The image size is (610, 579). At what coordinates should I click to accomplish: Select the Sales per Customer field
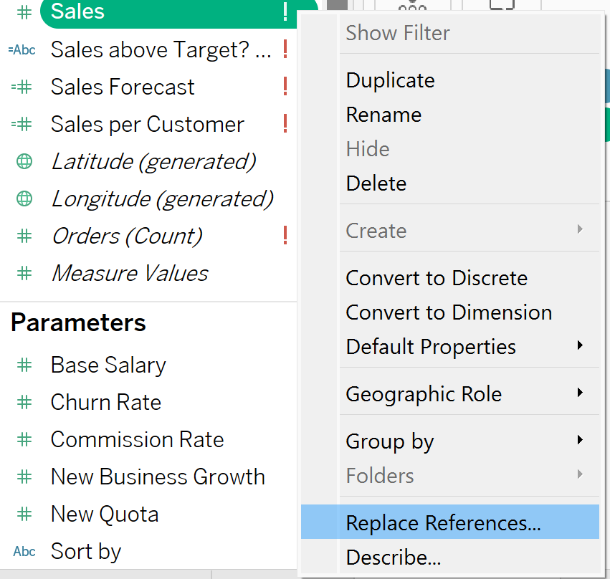[148, 125]
